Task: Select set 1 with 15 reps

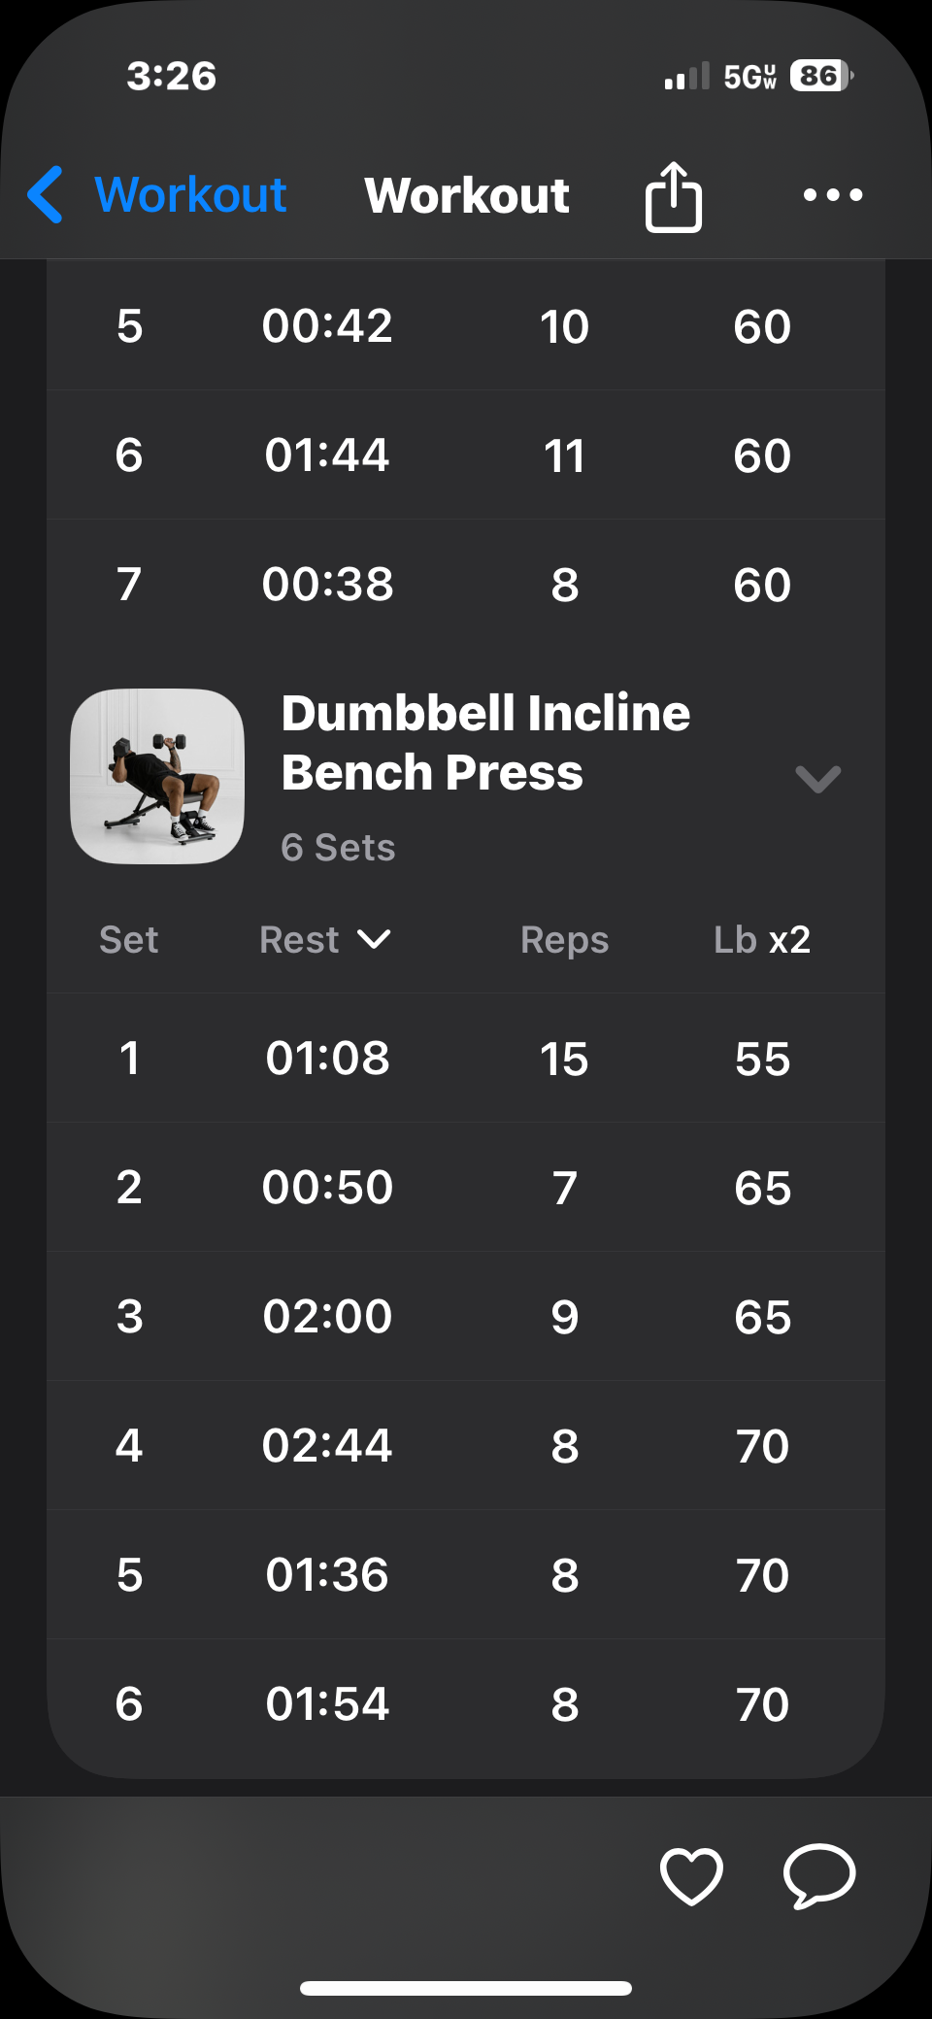Action: pos(563,1059)
